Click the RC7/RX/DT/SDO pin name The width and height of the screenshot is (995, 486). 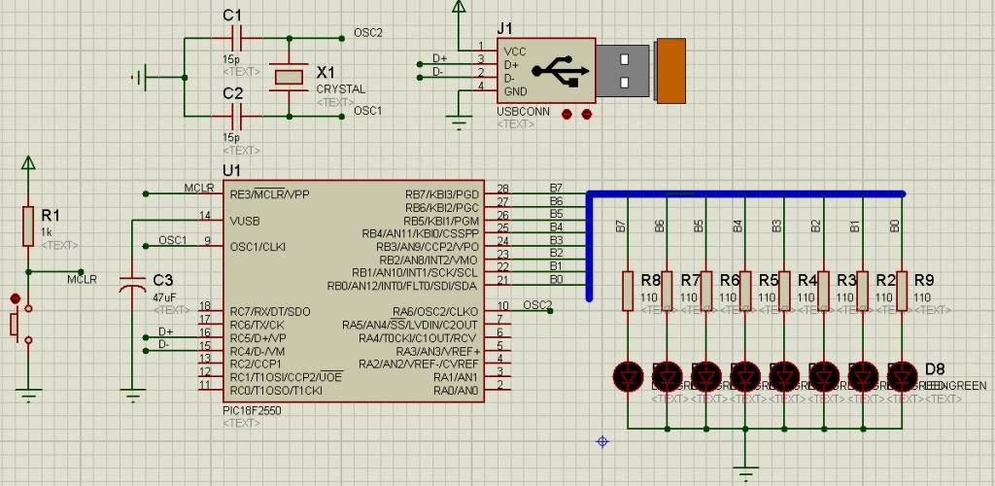point(270,311)
